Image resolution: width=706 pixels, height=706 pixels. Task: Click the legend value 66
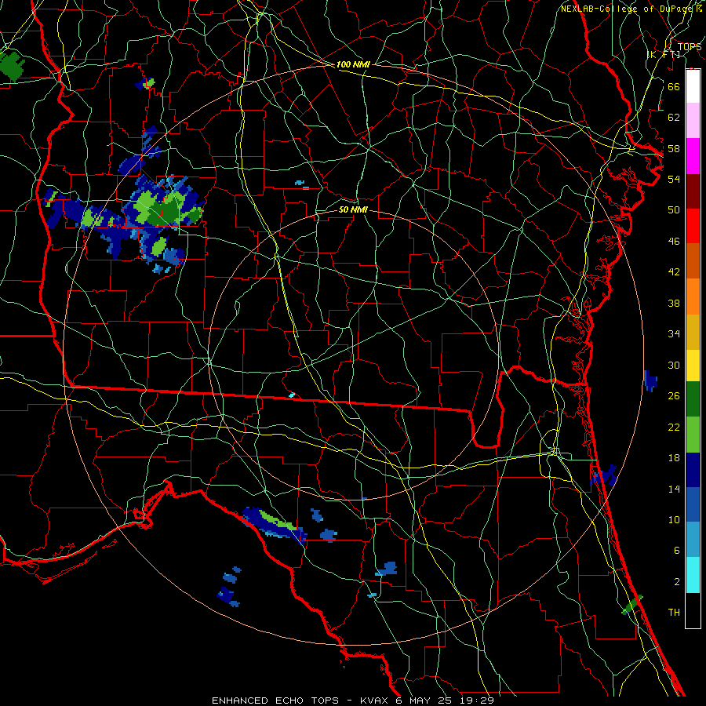674,86
